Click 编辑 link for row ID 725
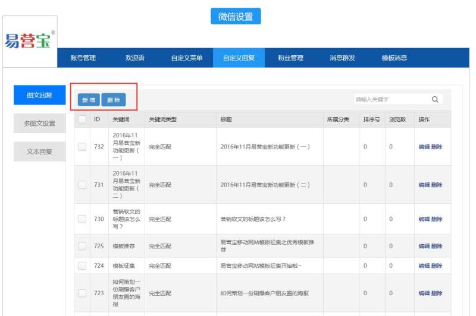 tap(424, 246)
